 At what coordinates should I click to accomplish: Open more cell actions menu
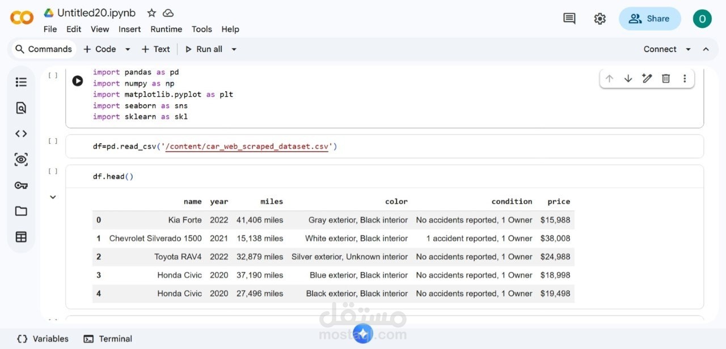pos(685,79)
